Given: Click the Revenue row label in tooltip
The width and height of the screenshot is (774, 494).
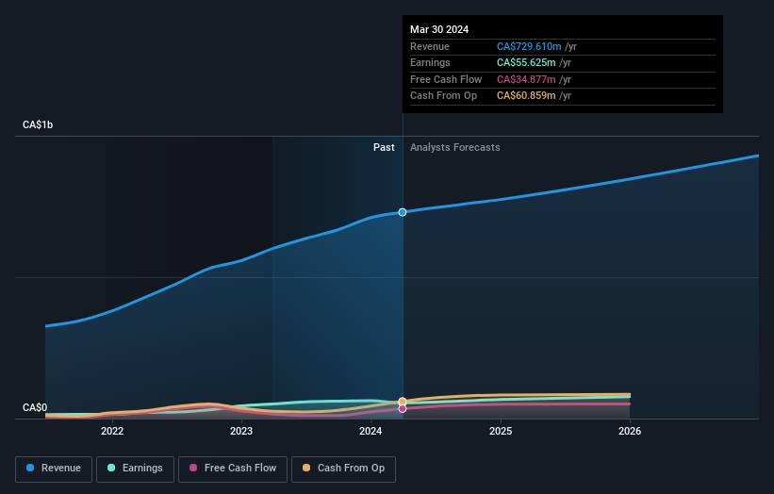Looking at the screenshot, I should 430,46.
